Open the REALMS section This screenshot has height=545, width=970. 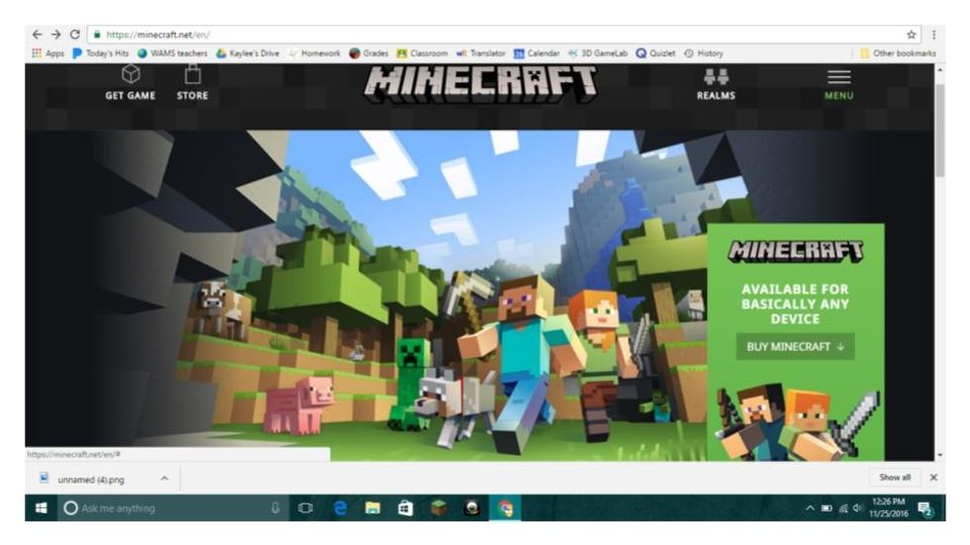pos(716,83)
